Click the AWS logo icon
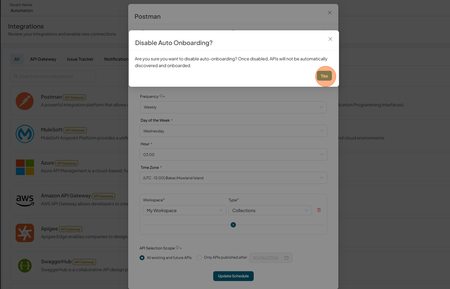Screen dimensions: 450x289 point(25,200)
